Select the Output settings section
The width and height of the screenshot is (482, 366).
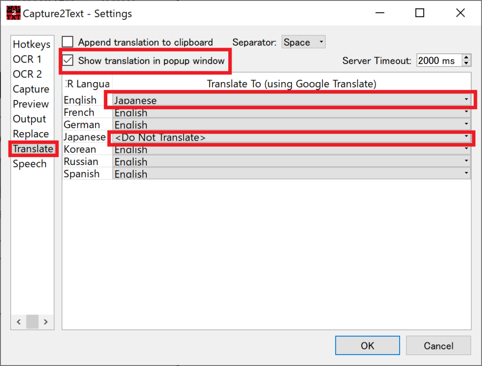point(29,119)
